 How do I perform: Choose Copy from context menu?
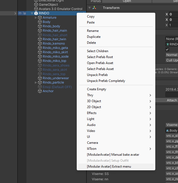(116, 16)
